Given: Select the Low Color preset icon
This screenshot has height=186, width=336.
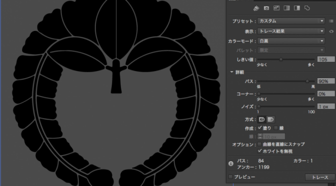Looking at the screenshot, I should pos(276,8).
